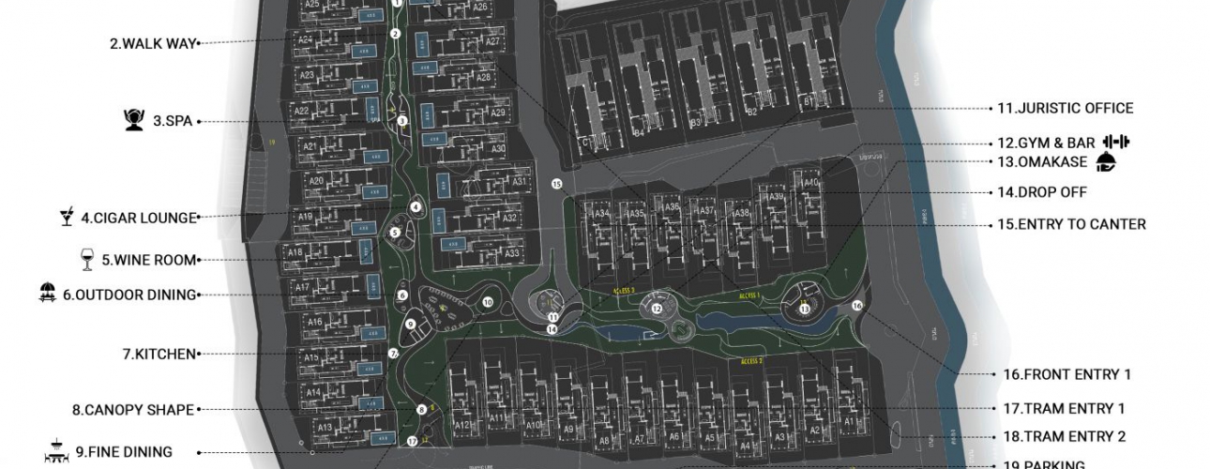Screen dimensions: 1210x469
Task: Select map marker 17 on the plan
Action: (412, 440)
